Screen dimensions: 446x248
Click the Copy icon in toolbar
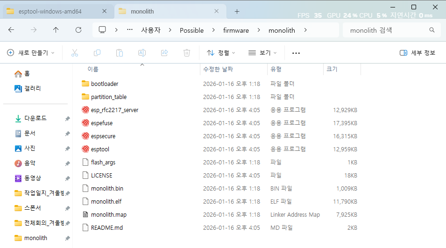coord(97,53)
